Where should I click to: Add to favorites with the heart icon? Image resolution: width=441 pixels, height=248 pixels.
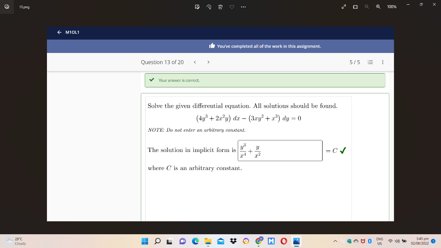[232, 7]
